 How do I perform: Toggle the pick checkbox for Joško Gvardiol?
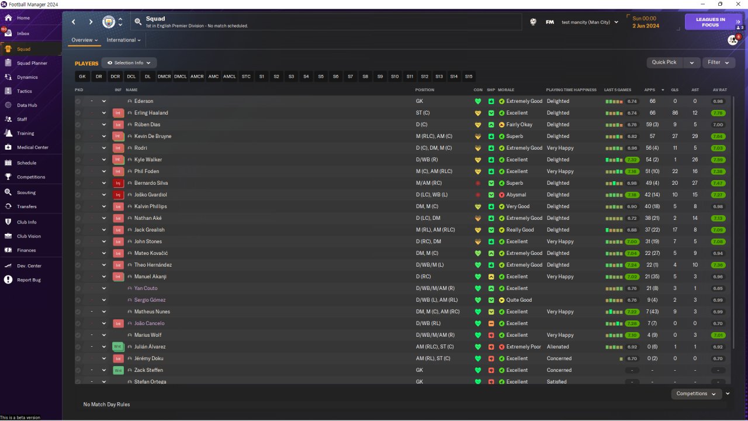click(78, 195)
